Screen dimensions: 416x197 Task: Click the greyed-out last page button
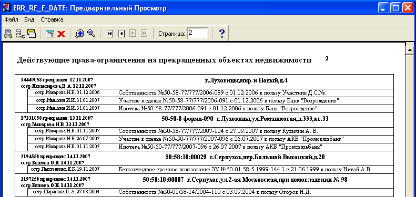144,34
